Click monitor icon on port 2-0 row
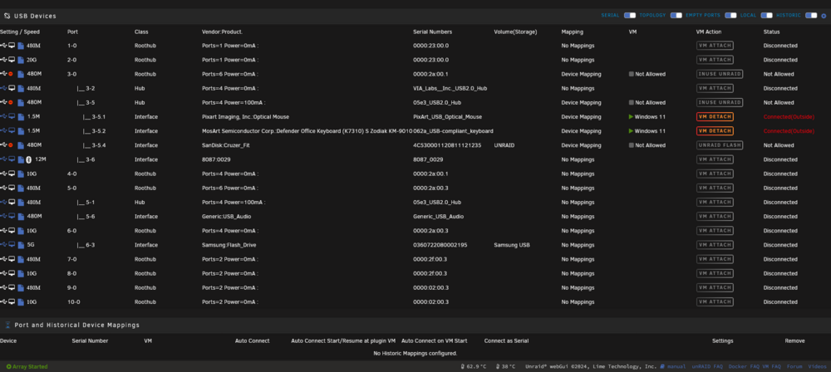831x372 pixels. coord(12,60)
